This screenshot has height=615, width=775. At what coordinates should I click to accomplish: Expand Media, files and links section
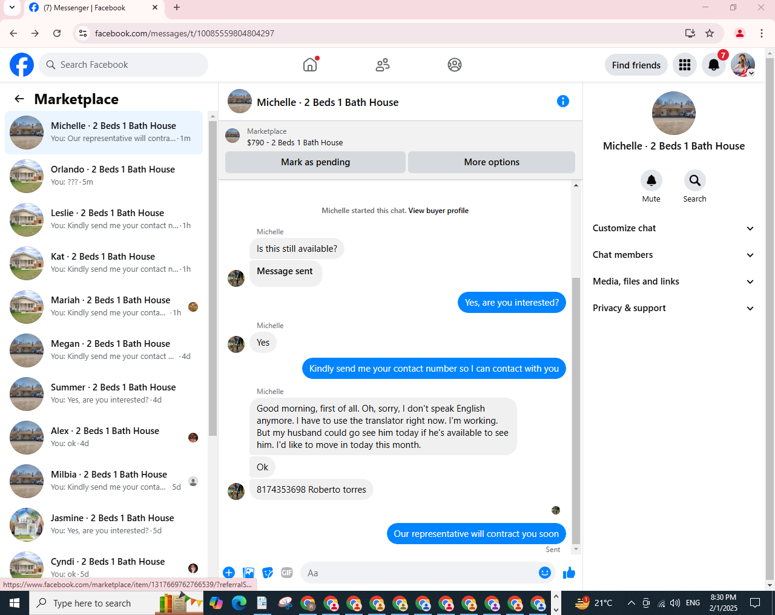(x=673, y=281)
